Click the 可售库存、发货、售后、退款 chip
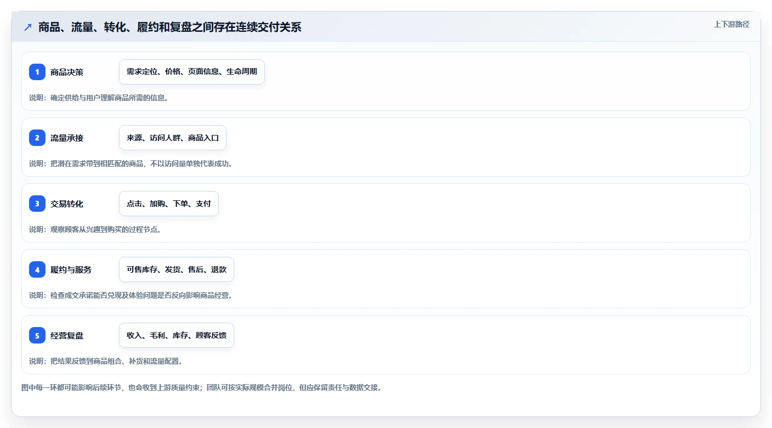This screenshot has width=772, height=428. tap(177, 269)
